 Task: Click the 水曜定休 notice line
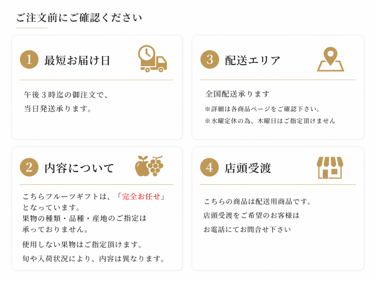(270, 121)
